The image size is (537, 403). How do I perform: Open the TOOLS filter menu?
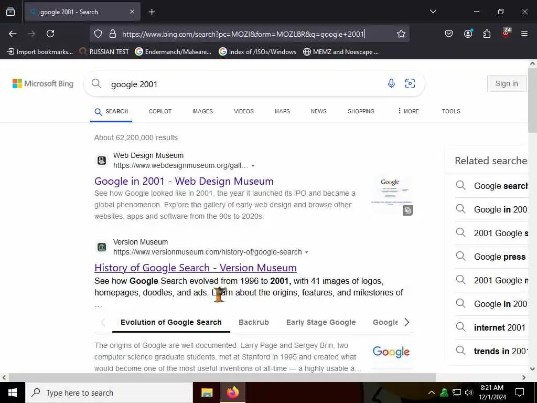pos(451,111)
